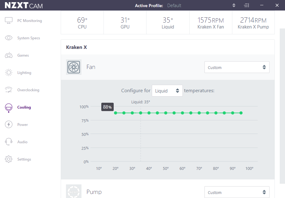The height and width of the screenshot is (198, 285).
Task: Click the Default active profile name
Action: (174, 6)
